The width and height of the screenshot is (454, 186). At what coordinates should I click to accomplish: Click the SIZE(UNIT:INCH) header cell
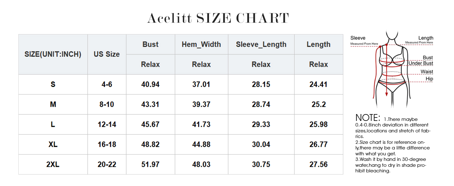[x=53, y=54]
